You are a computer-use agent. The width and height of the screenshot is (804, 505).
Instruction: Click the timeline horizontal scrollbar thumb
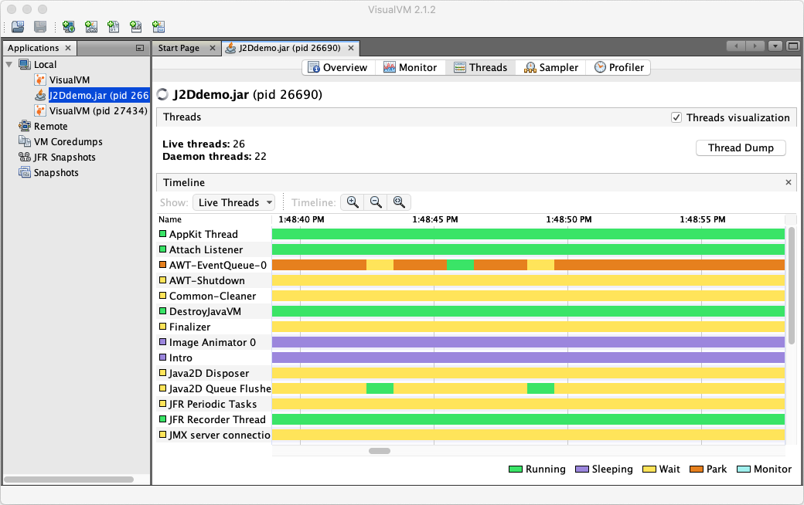380,451
